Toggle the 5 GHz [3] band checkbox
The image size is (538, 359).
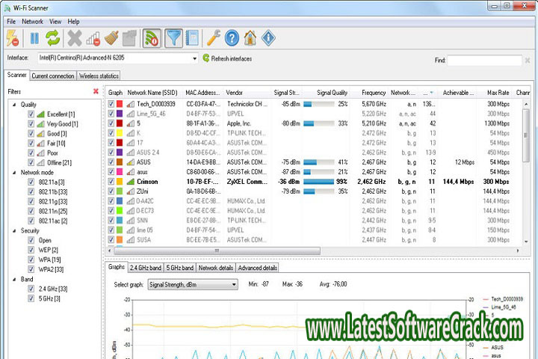pos(31,298)
